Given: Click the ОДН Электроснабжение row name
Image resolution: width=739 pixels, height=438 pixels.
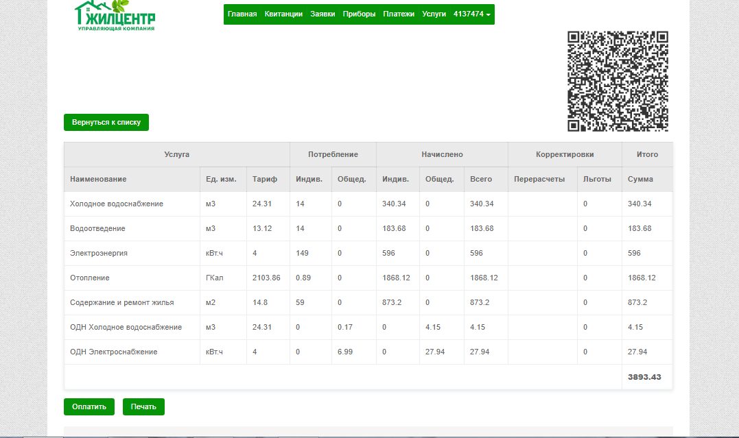Looking at the screenshot, I should [114, 352].
